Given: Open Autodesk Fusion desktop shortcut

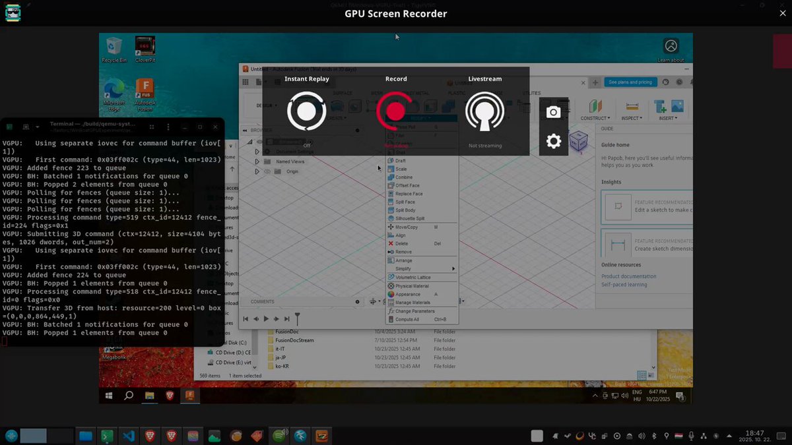Looking at the screenshot, I should pos(145,96).
